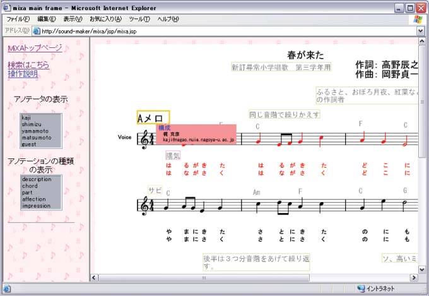Click the Am chord label
This screenshot has width=429, height=296.
point(256,192)
